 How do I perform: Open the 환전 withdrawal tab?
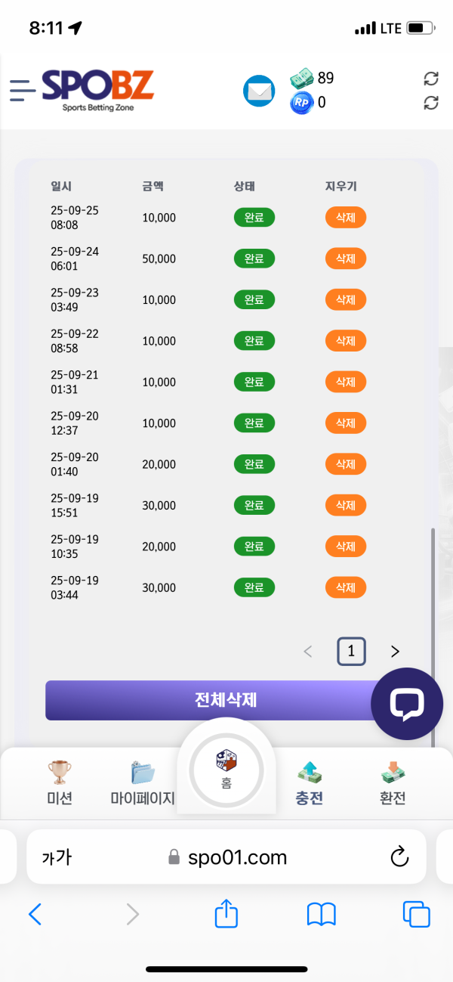point(393,782)
